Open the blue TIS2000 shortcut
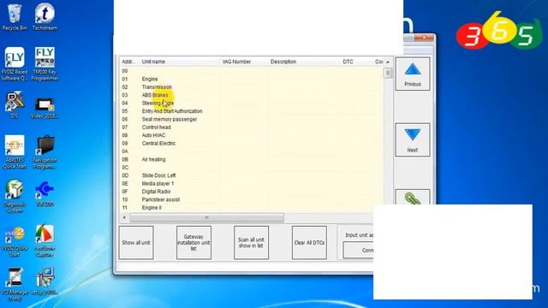 pos(45,194)
